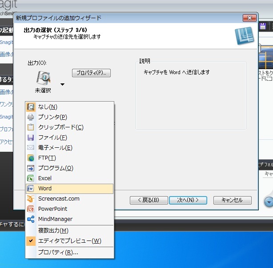This screenshot has height=268, width=273.
Task: Select 複数出力(M) menu entry
Action: tap(70, 231)
